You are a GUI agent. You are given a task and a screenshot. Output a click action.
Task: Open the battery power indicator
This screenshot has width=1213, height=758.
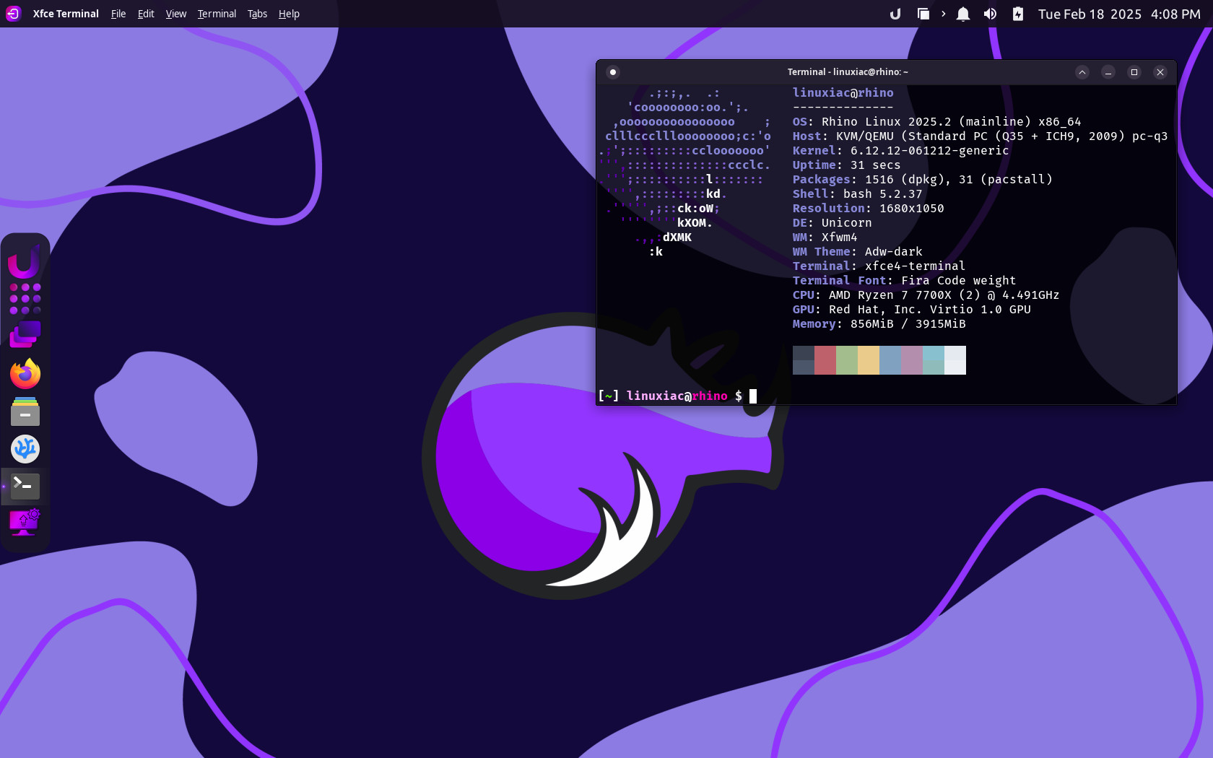1017,14
